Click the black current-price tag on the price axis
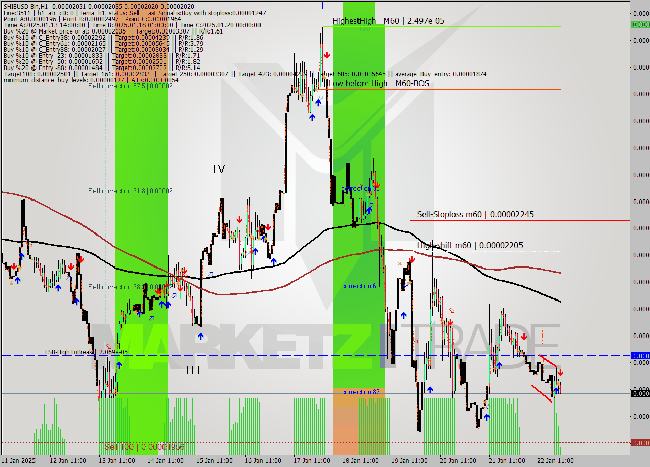650x467 pixels. (640, 393)
